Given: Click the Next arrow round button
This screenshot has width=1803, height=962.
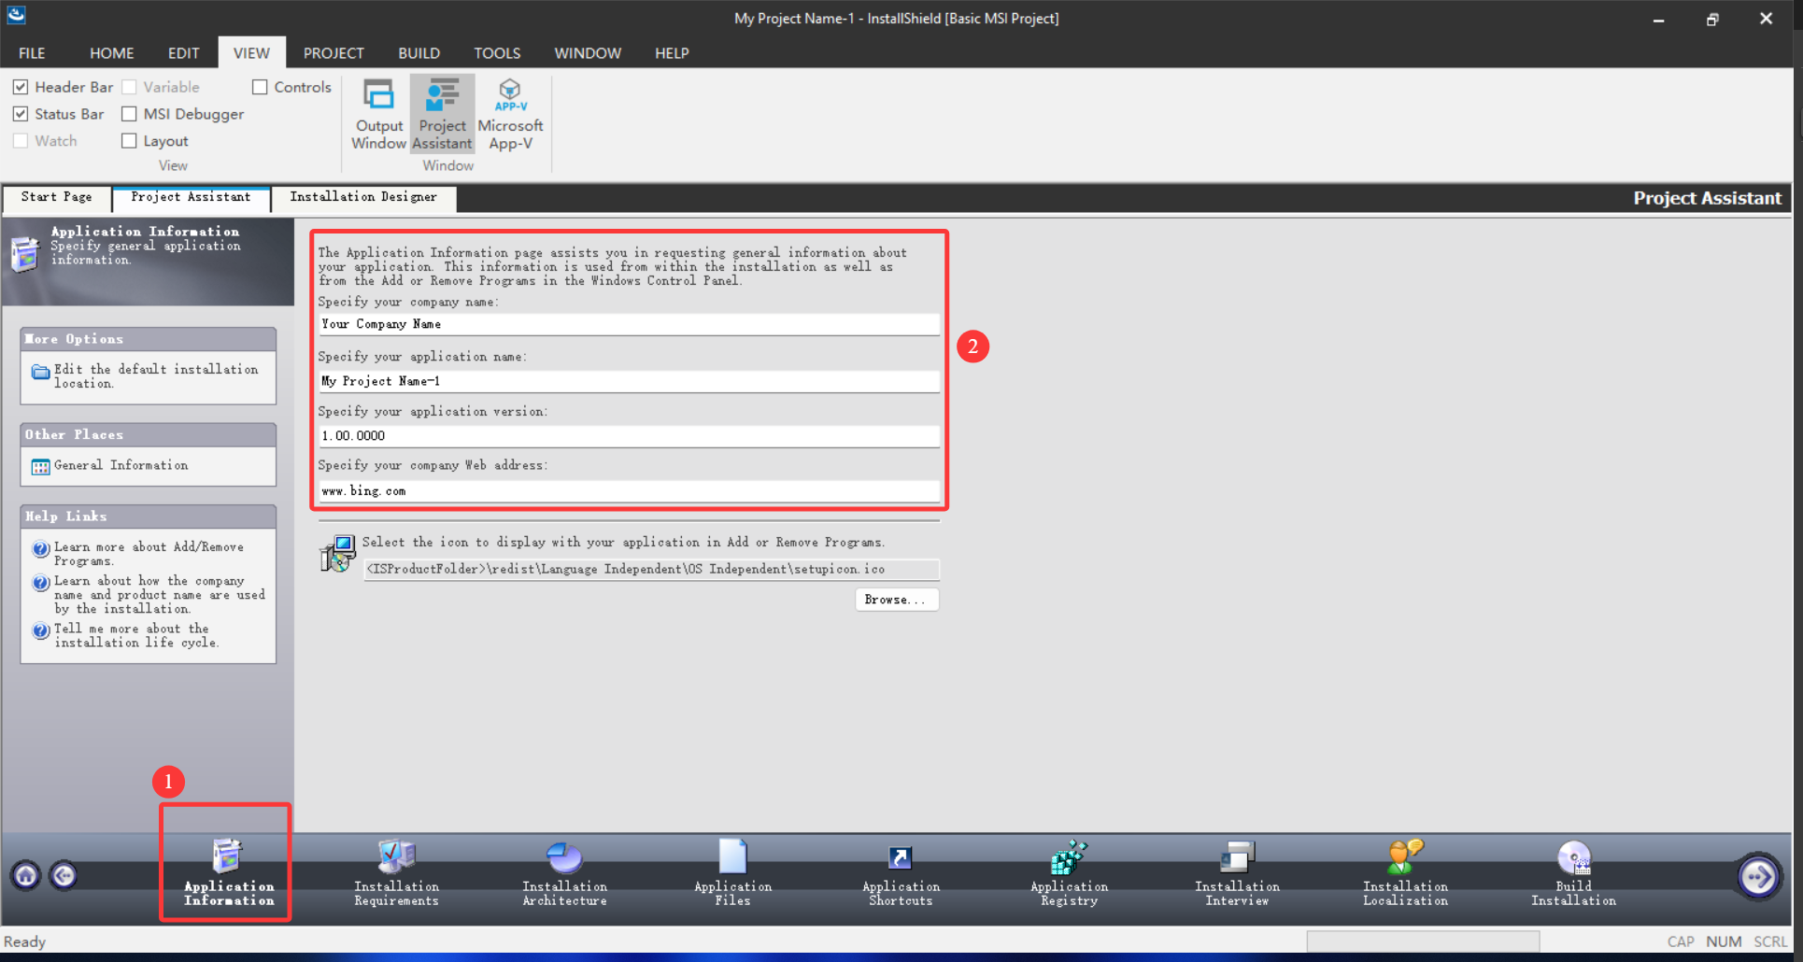Looking at the screenshot, I should tap(1758, 876).
